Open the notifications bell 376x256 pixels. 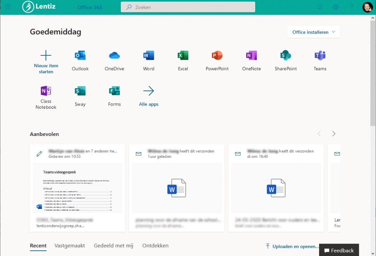click(320, 7)
